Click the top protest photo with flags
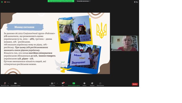The width and height of the screenshot is (182, 103). 75,30
